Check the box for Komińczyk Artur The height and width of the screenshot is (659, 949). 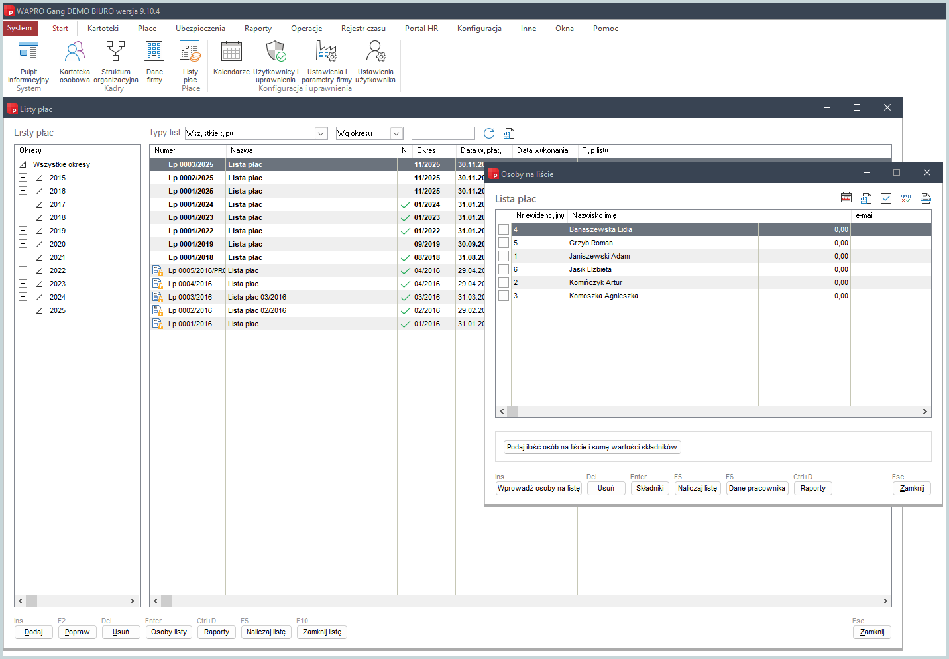point(504,282)
